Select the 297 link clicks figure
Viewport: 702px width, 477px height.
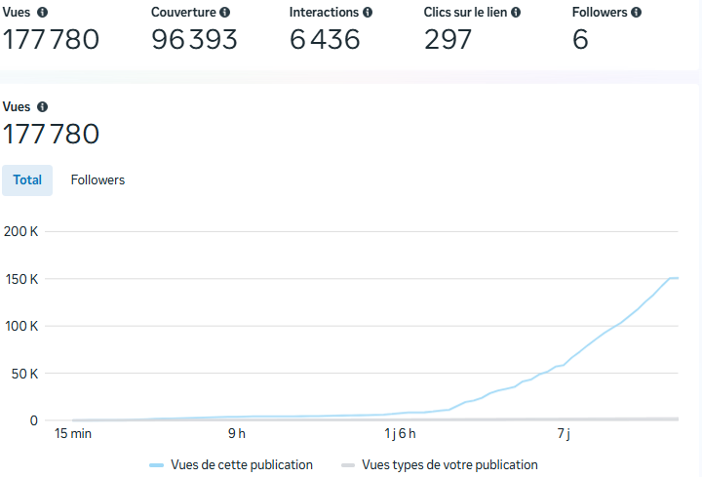(448, 40)
